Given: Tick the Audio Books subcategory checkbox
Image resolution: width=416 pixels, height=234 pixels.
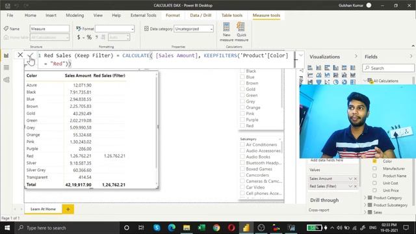Looking at the screenshot, I should tap(242, 157).
